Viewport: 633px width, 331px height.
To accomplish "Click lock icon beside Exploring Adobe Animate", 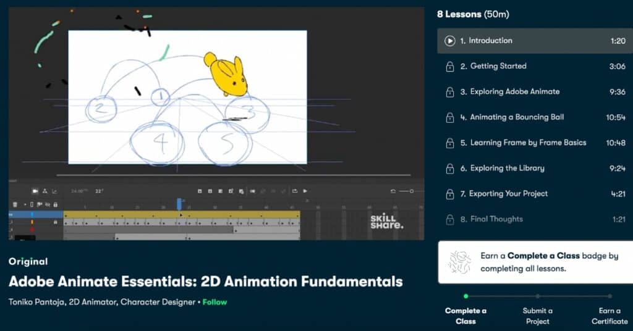I will (450, 92).
